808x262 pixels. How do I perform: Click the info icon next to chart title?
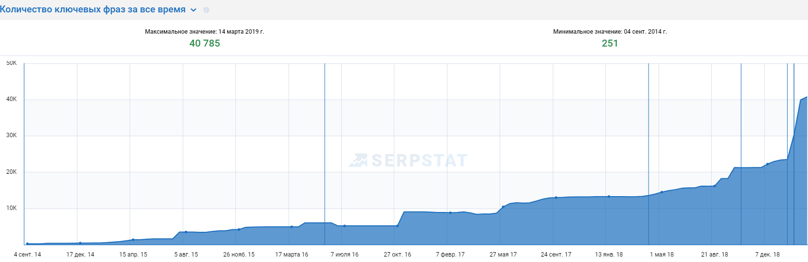point(206,10)
